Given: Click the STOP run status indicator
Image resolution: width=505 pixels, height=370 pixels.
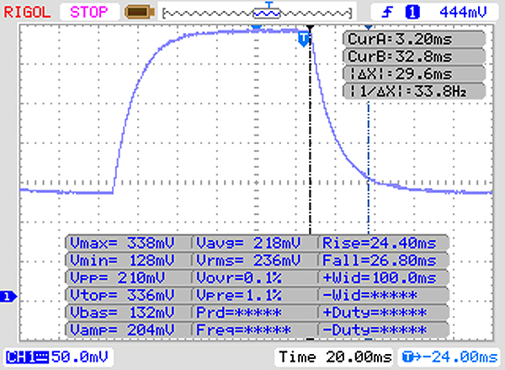Looking at the screenshot, I should coord(89,13).
